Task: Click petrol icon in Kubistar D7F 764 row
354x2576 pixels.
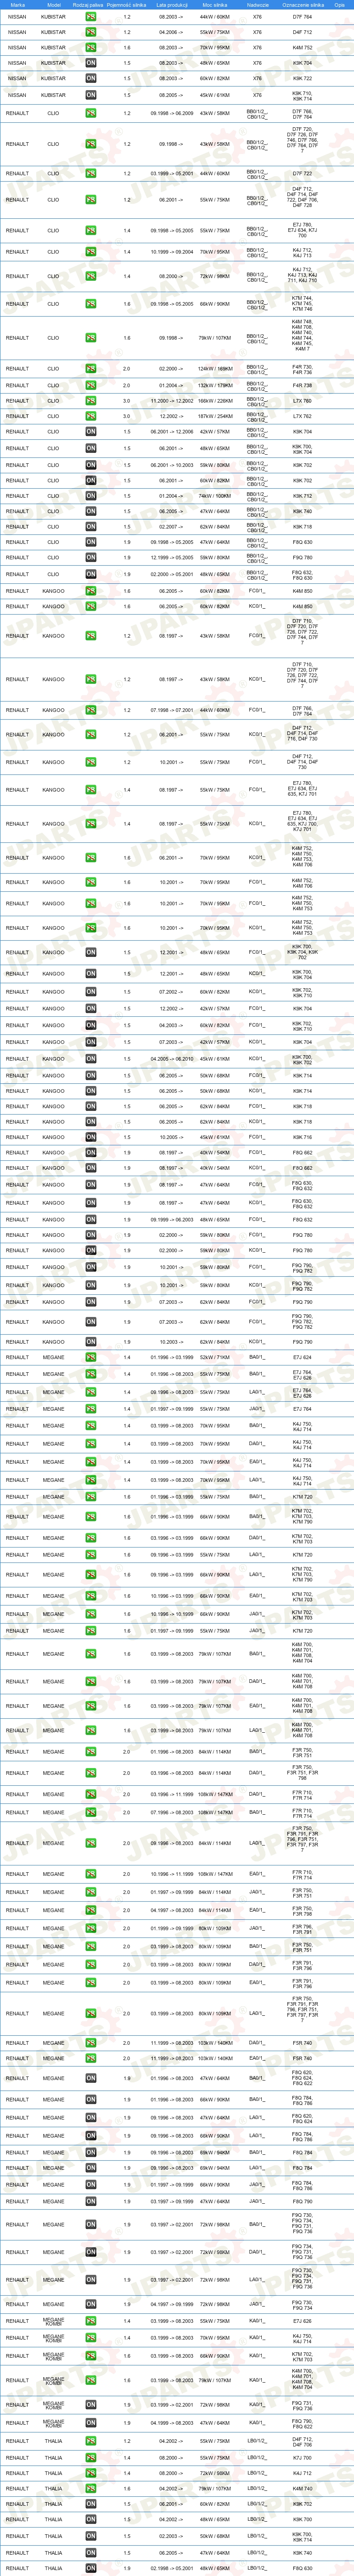Action: click(x=91, y=17)
